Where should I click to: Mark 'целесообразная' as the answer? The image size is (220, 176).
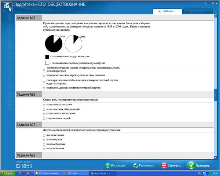(x=44, y=144)
